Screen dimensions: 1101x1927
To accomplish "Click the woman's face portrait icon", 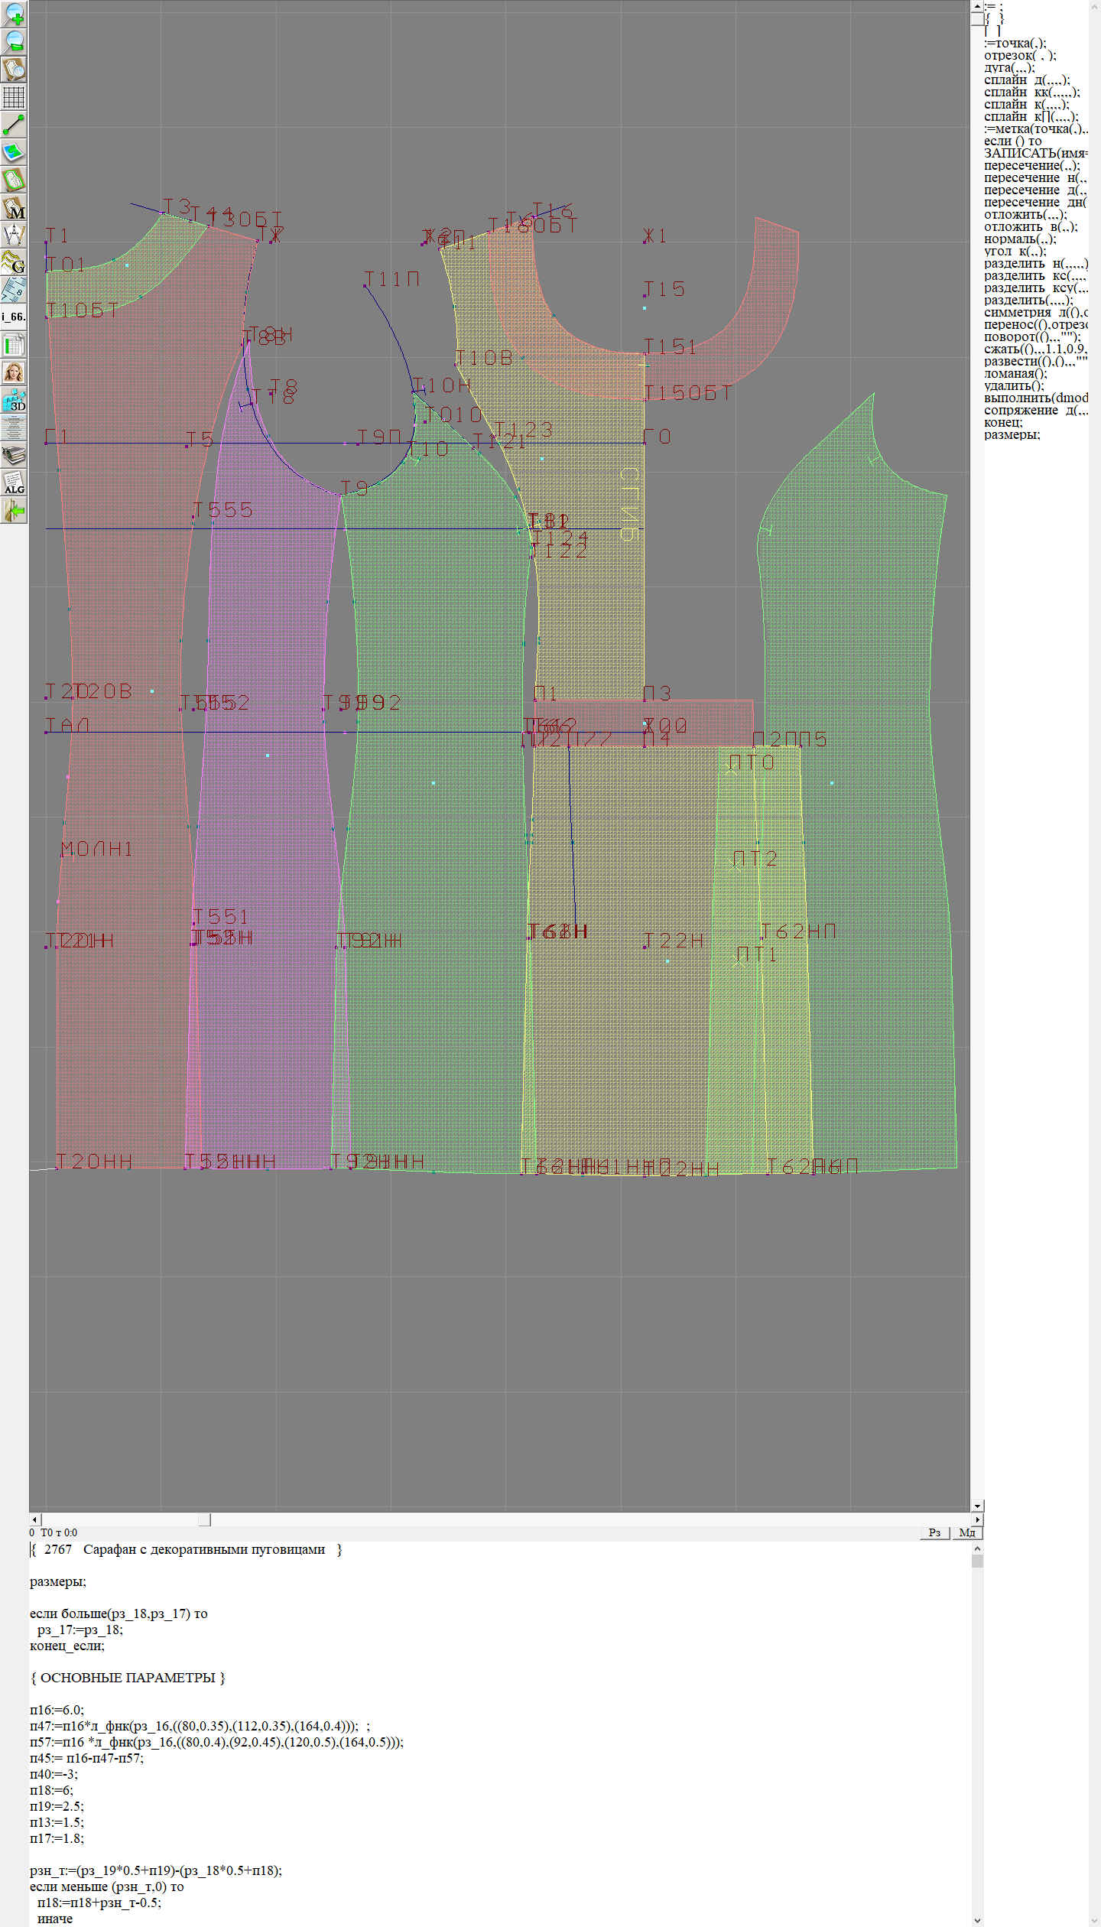I will 14,372.
